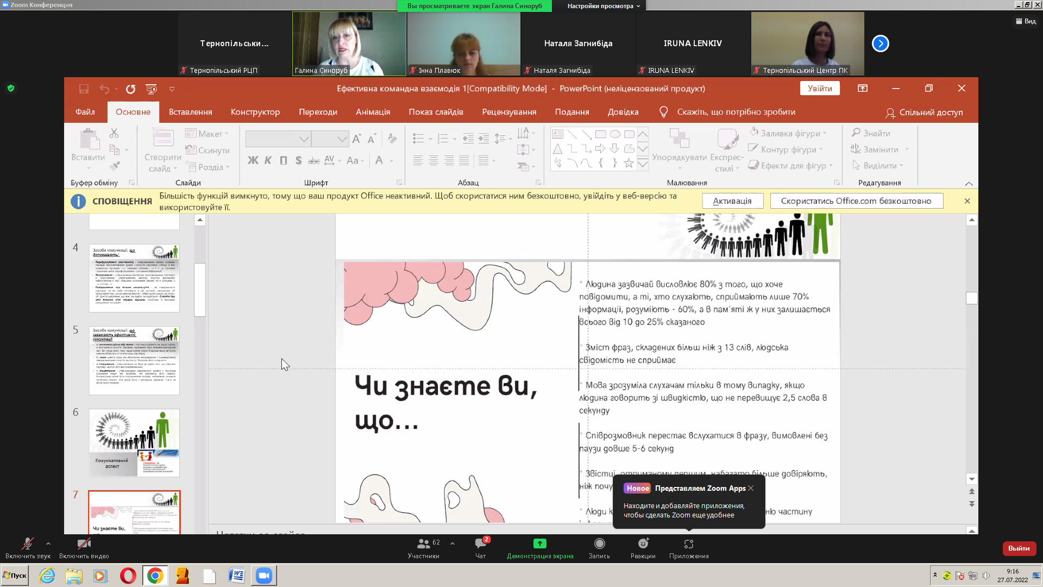Expand Настройки просмотра view options dropdown
This screenshot has height=587, width=1043.
coord(603,6)
